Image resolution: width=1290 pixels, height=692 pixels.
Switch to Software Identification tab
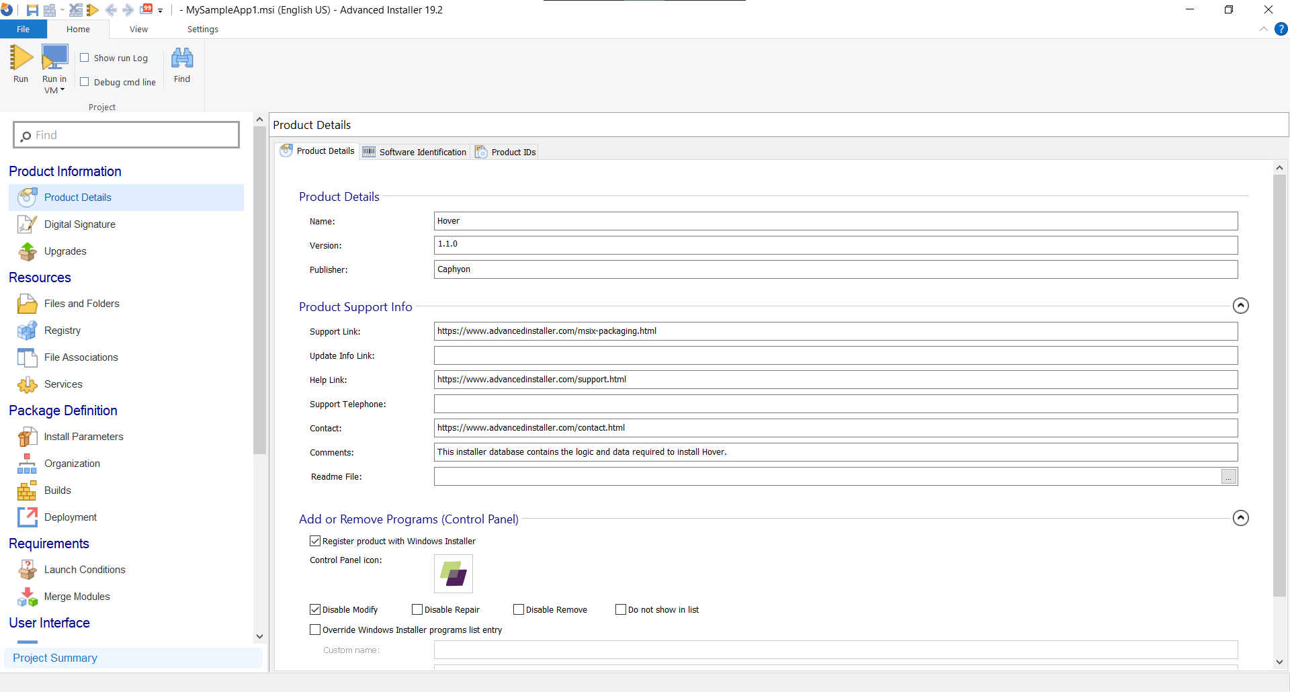coord(415,152)
